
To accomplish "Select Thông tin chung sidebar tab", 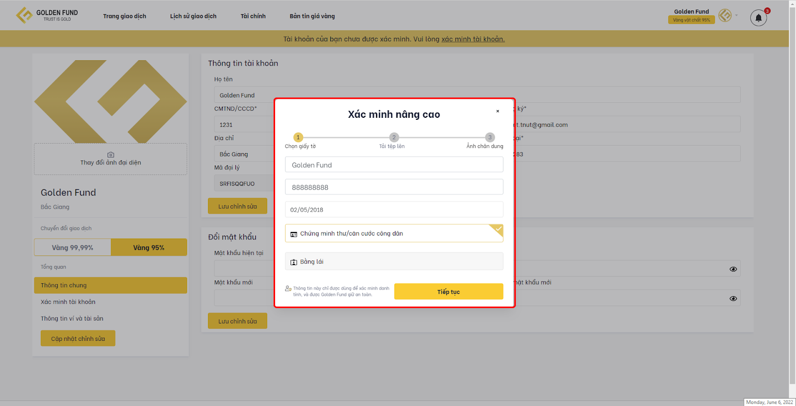I will 110,285.
